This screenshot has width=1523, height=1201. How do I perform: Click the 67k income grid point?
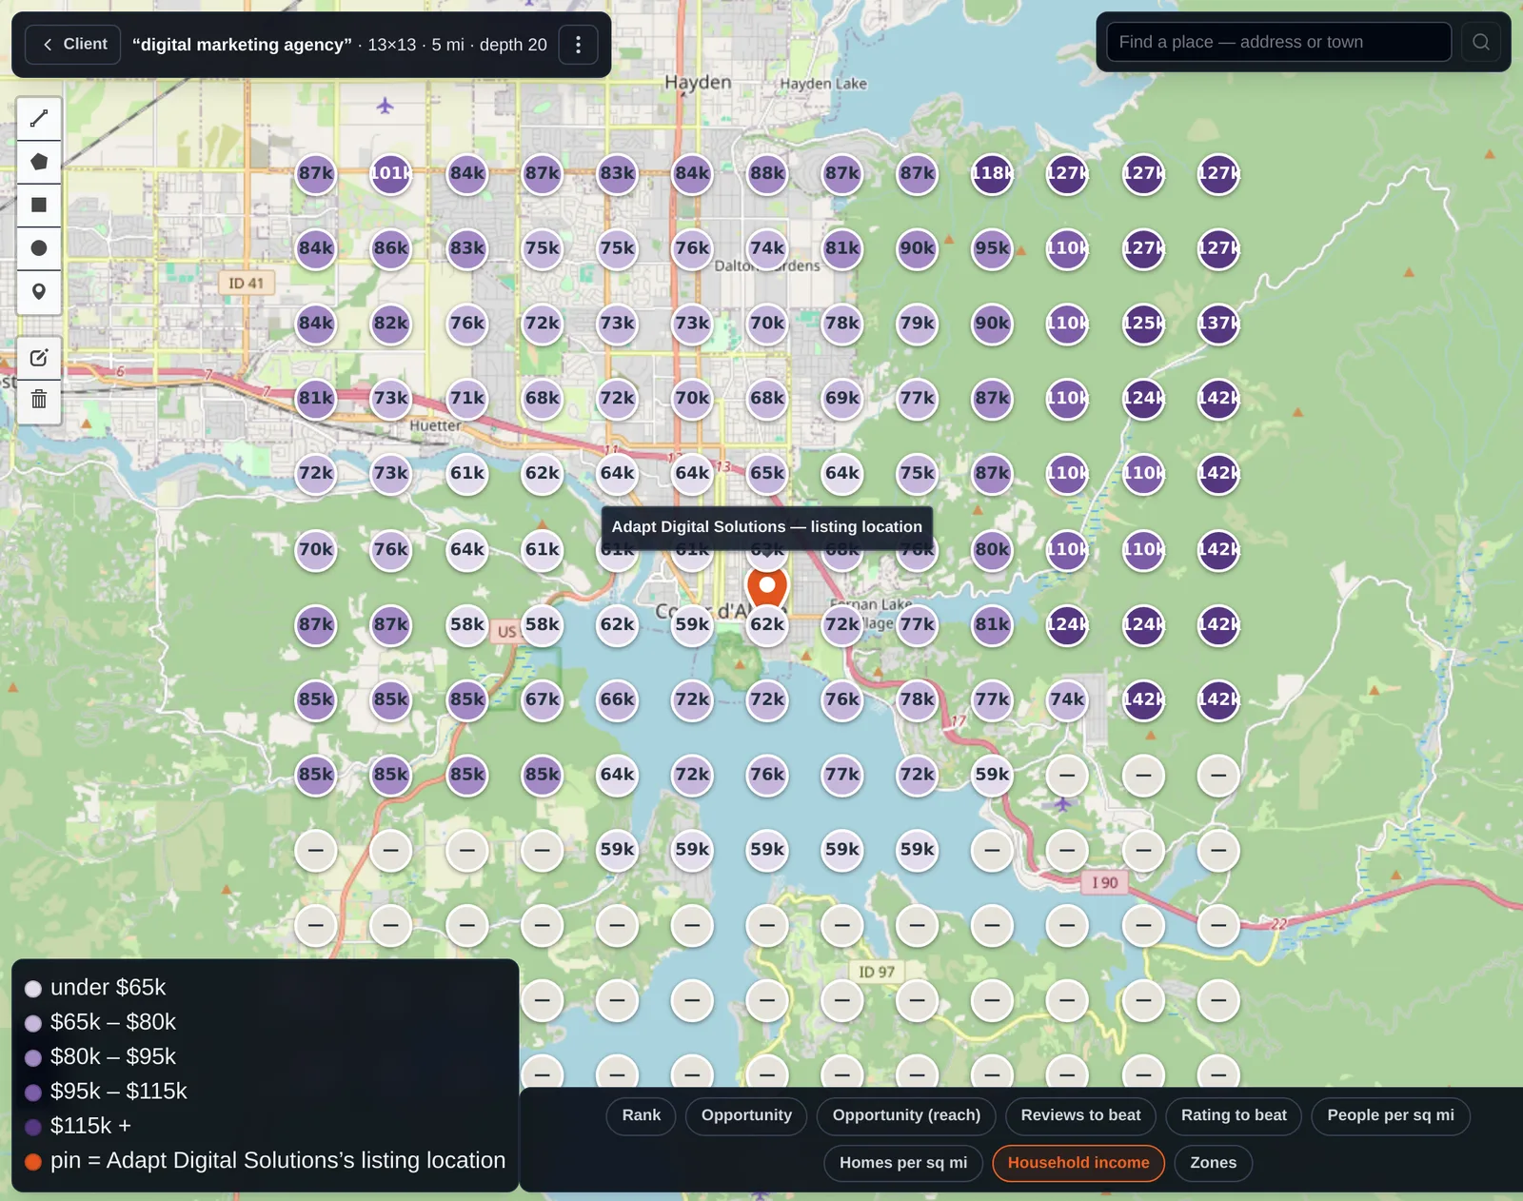(543, 699)
